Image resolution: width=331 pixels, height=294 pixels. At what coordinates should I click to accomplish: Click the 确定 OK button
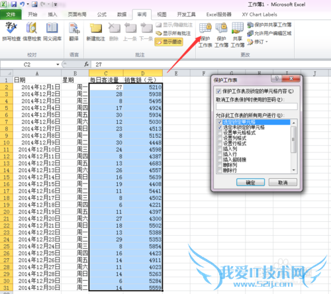click(x=250, y=182)
